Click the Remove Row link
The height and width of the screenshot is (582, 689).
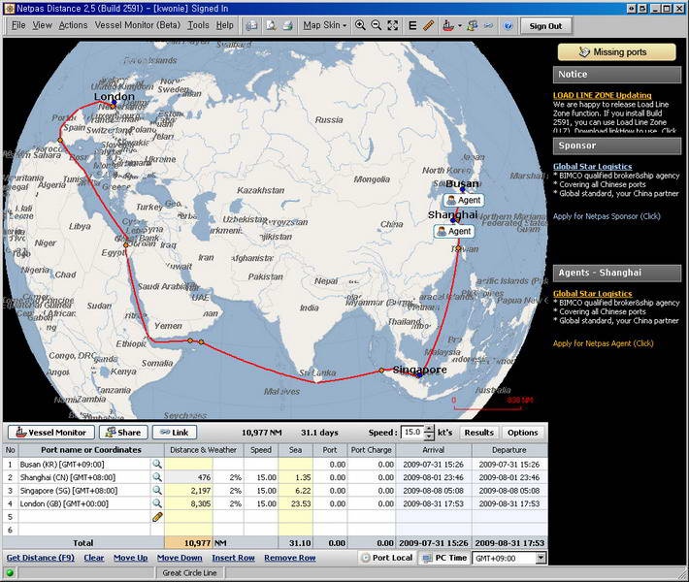click(x=290, y=558)
